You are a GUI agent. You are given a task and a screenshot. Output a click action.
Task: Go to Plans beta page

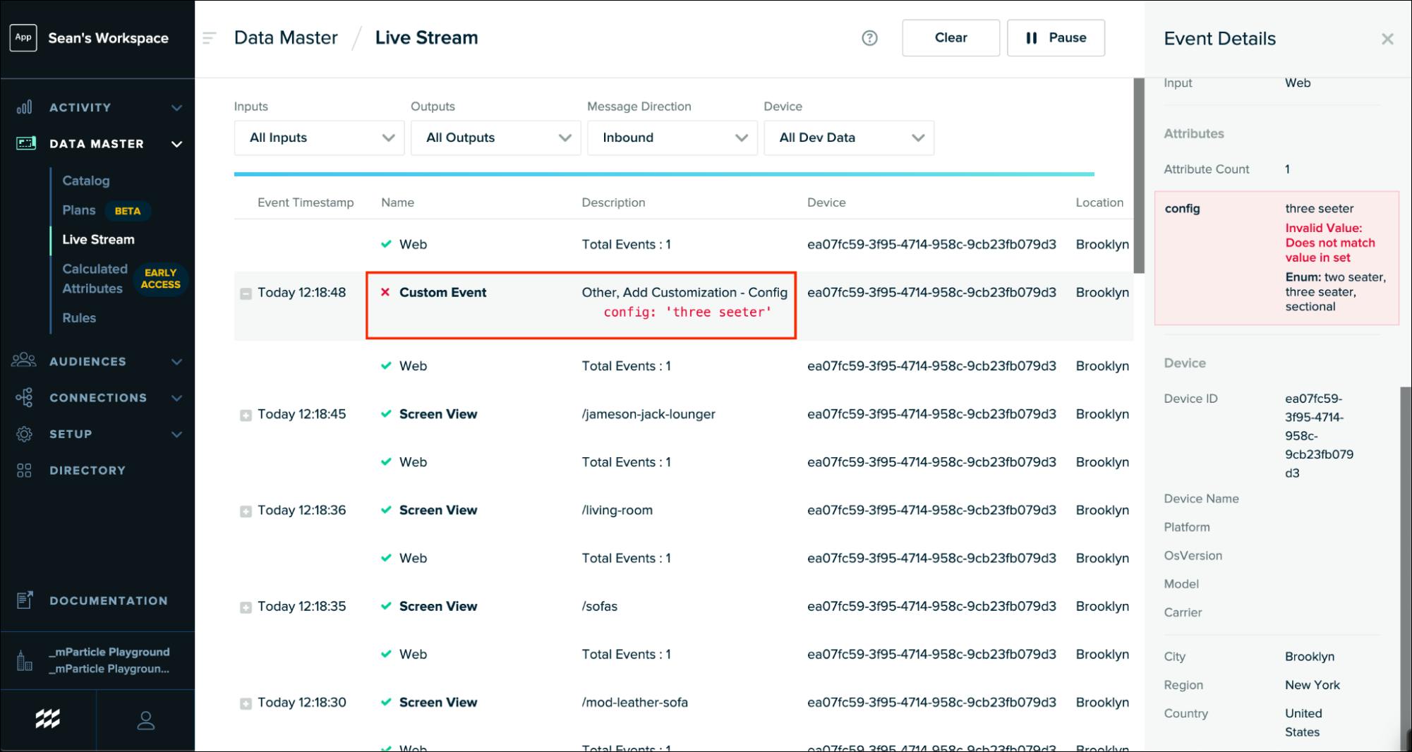(78, 210)
